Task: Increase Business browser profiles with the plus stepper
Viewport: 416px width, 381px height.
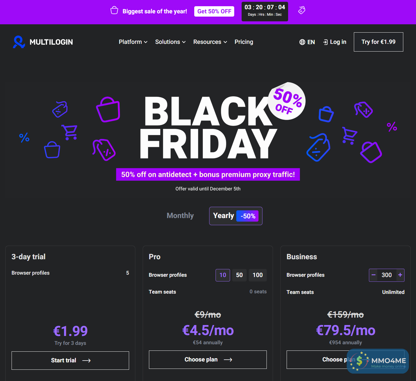Action: (x=400, y=275)
